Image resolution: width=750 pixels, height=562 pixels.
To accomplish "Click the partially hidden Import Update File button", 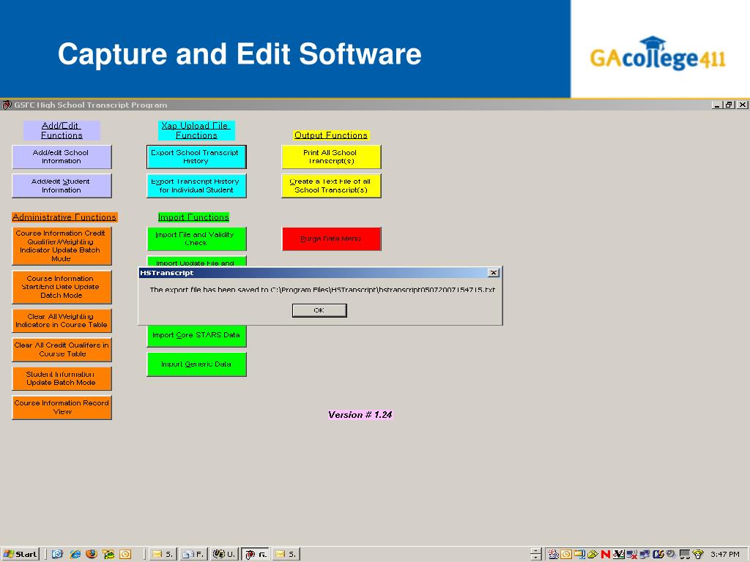I will click(196, 262).
